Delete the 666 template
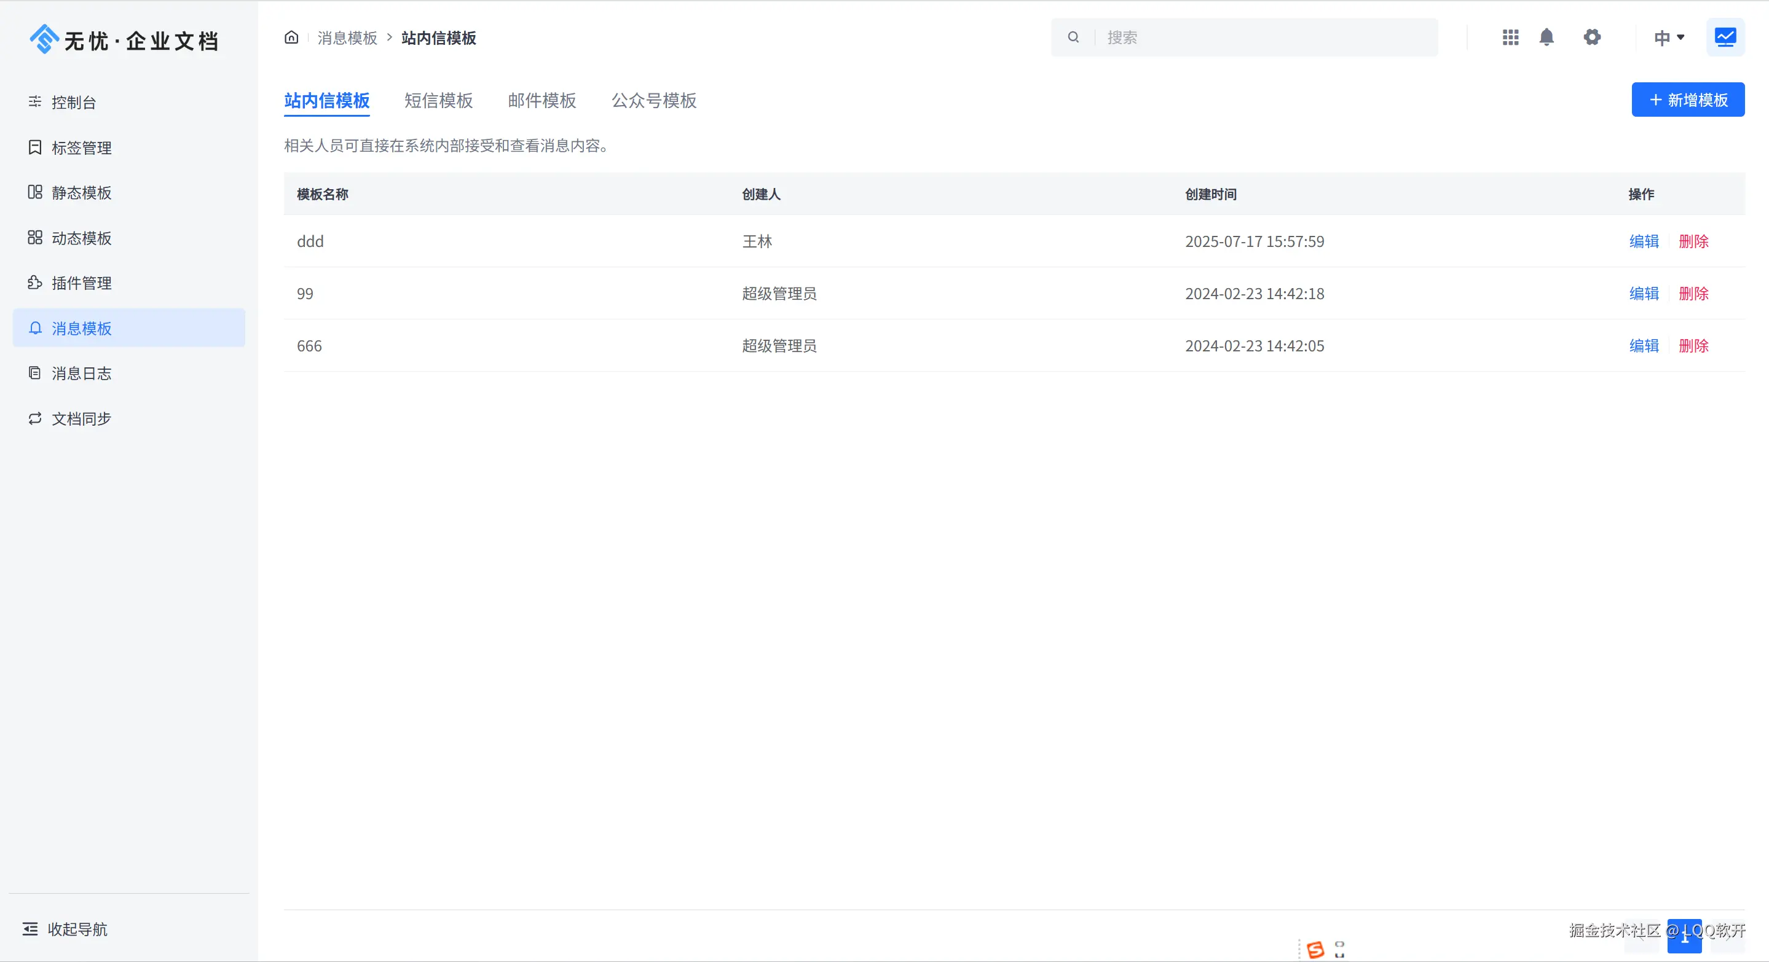This screenshot has height=962, width=1769. (x=1693, y=346)
